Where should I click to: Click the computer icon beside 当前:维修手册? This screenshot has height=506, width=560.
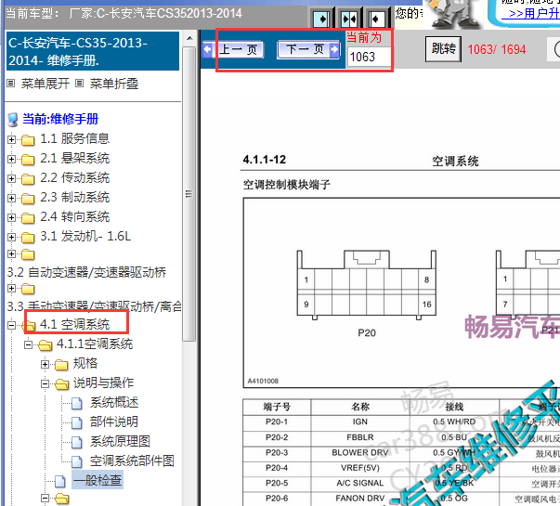point(13,120)
